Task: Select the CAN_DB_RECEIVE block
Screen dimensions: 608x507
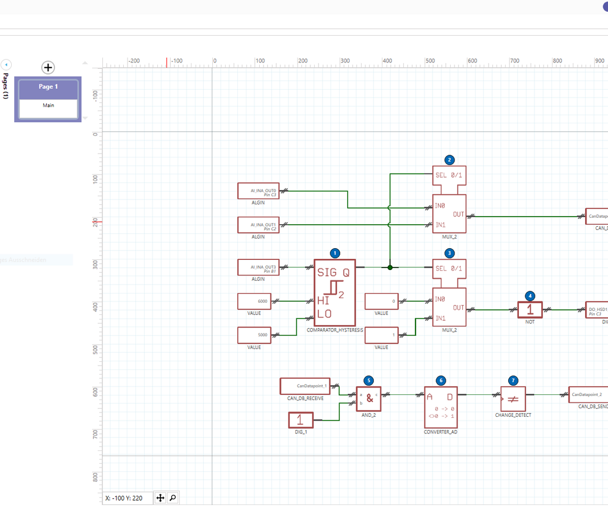Action: (x=305, y=386)
